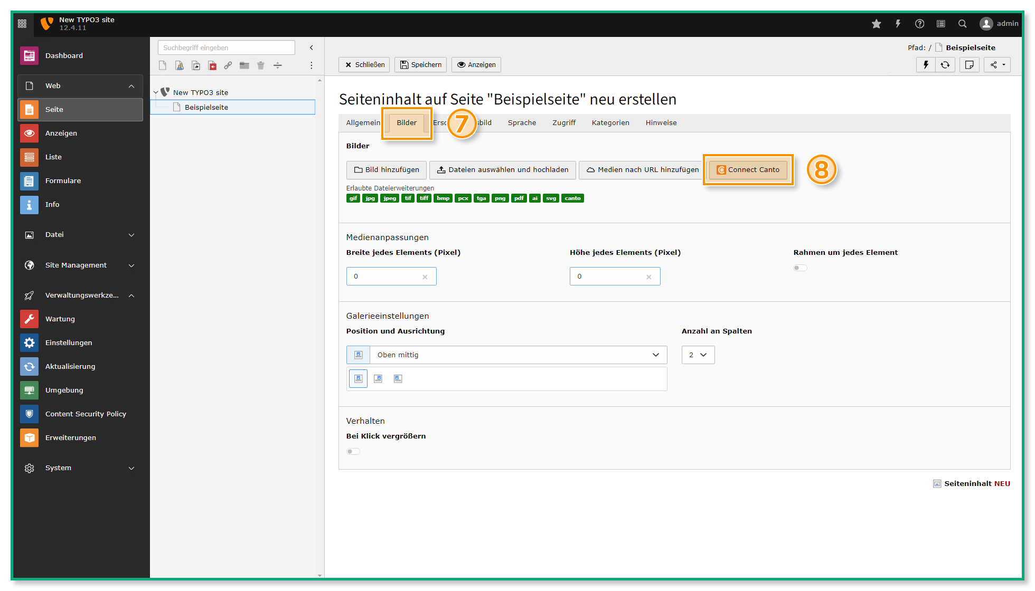
Task: Open the Aktualisierung module
Action: (80, 366)
